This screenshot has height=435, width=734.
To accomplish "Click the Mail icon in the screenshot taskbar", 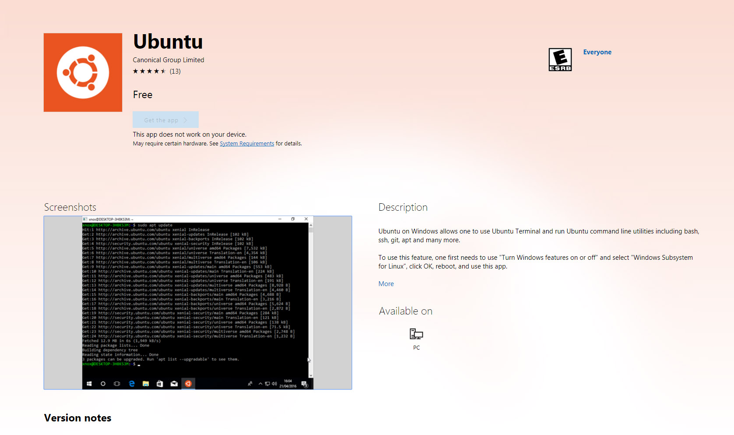I will [174, 384].
